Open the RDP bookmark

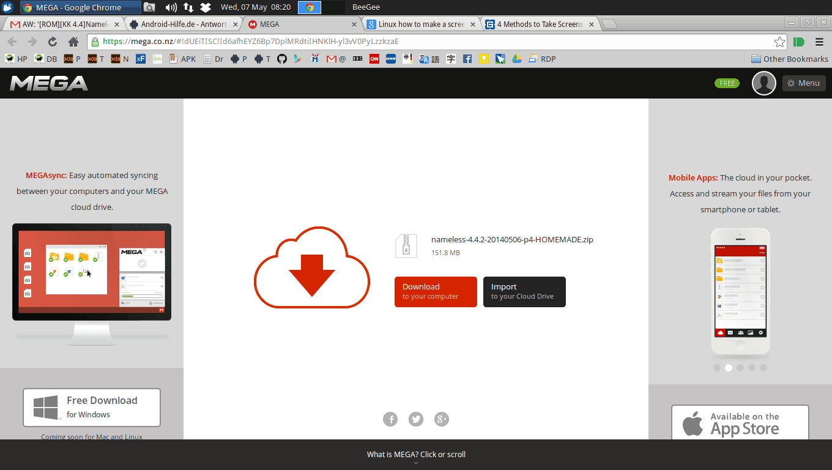pyautogui.click(x=542, y=59)
